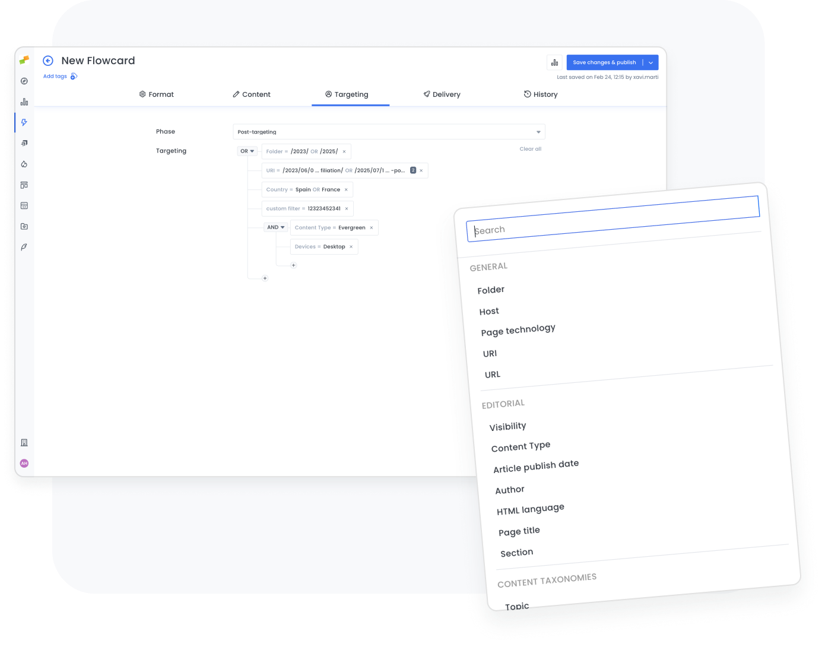Click the dashboard layout sidebar icon
The height and width of the screenshot is (647, 825).
point(24,184)
